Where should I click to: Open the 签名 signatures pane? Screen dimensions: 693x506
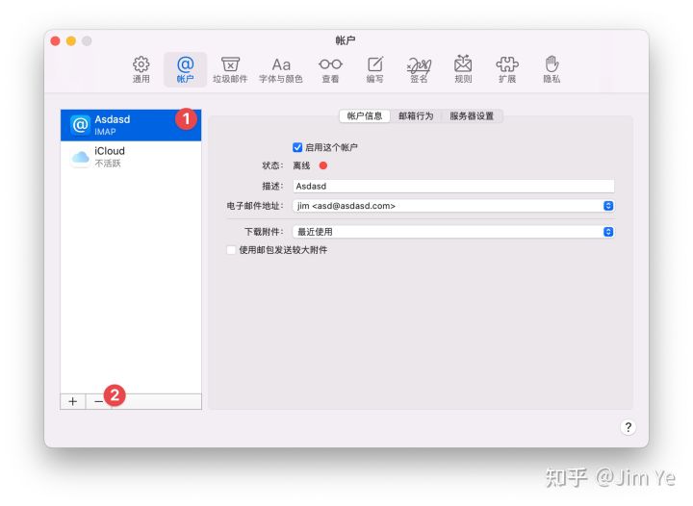click(419, 70)
